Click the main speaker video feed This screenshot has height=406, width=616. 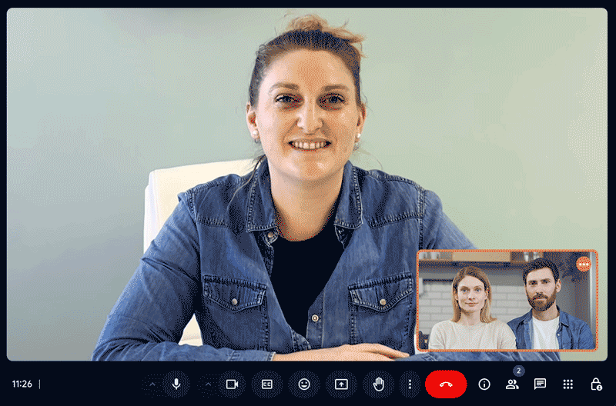coord(231,192)
